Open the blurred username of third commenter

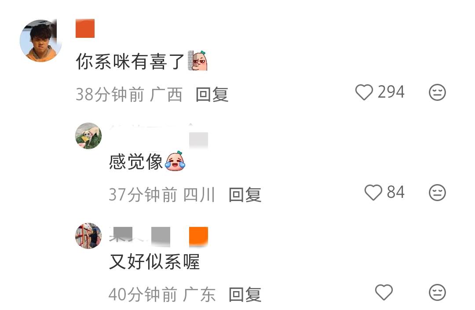(140, 236)
